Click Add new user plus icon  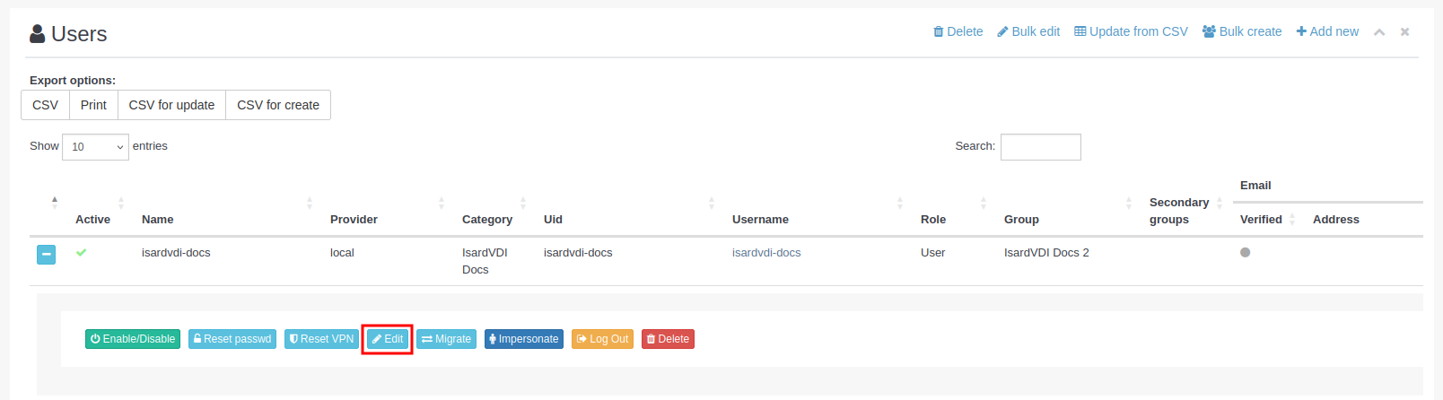[x=1301, y=31]
